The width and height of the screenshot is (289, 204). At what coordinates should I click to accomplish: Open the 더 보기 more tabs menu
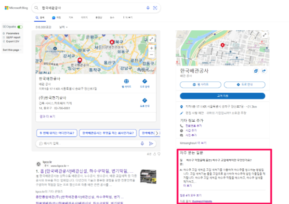[x=128, y=17]
